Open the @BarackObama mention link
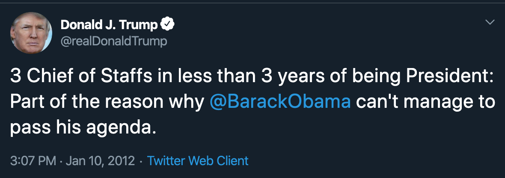The image size is (505, 178). tap(280, 102)
